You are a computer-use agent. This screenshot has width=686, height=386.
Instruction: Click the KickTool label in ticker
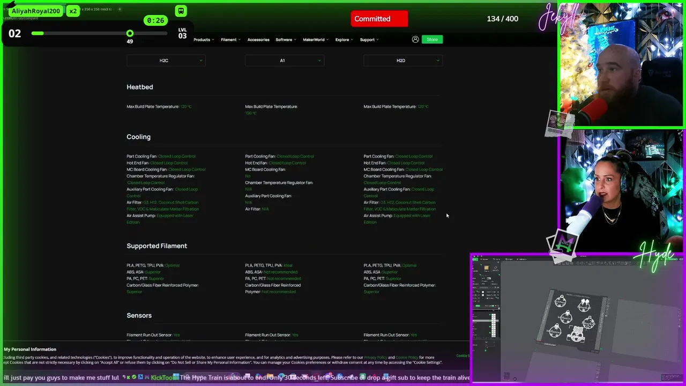click(x=161, y=377)
